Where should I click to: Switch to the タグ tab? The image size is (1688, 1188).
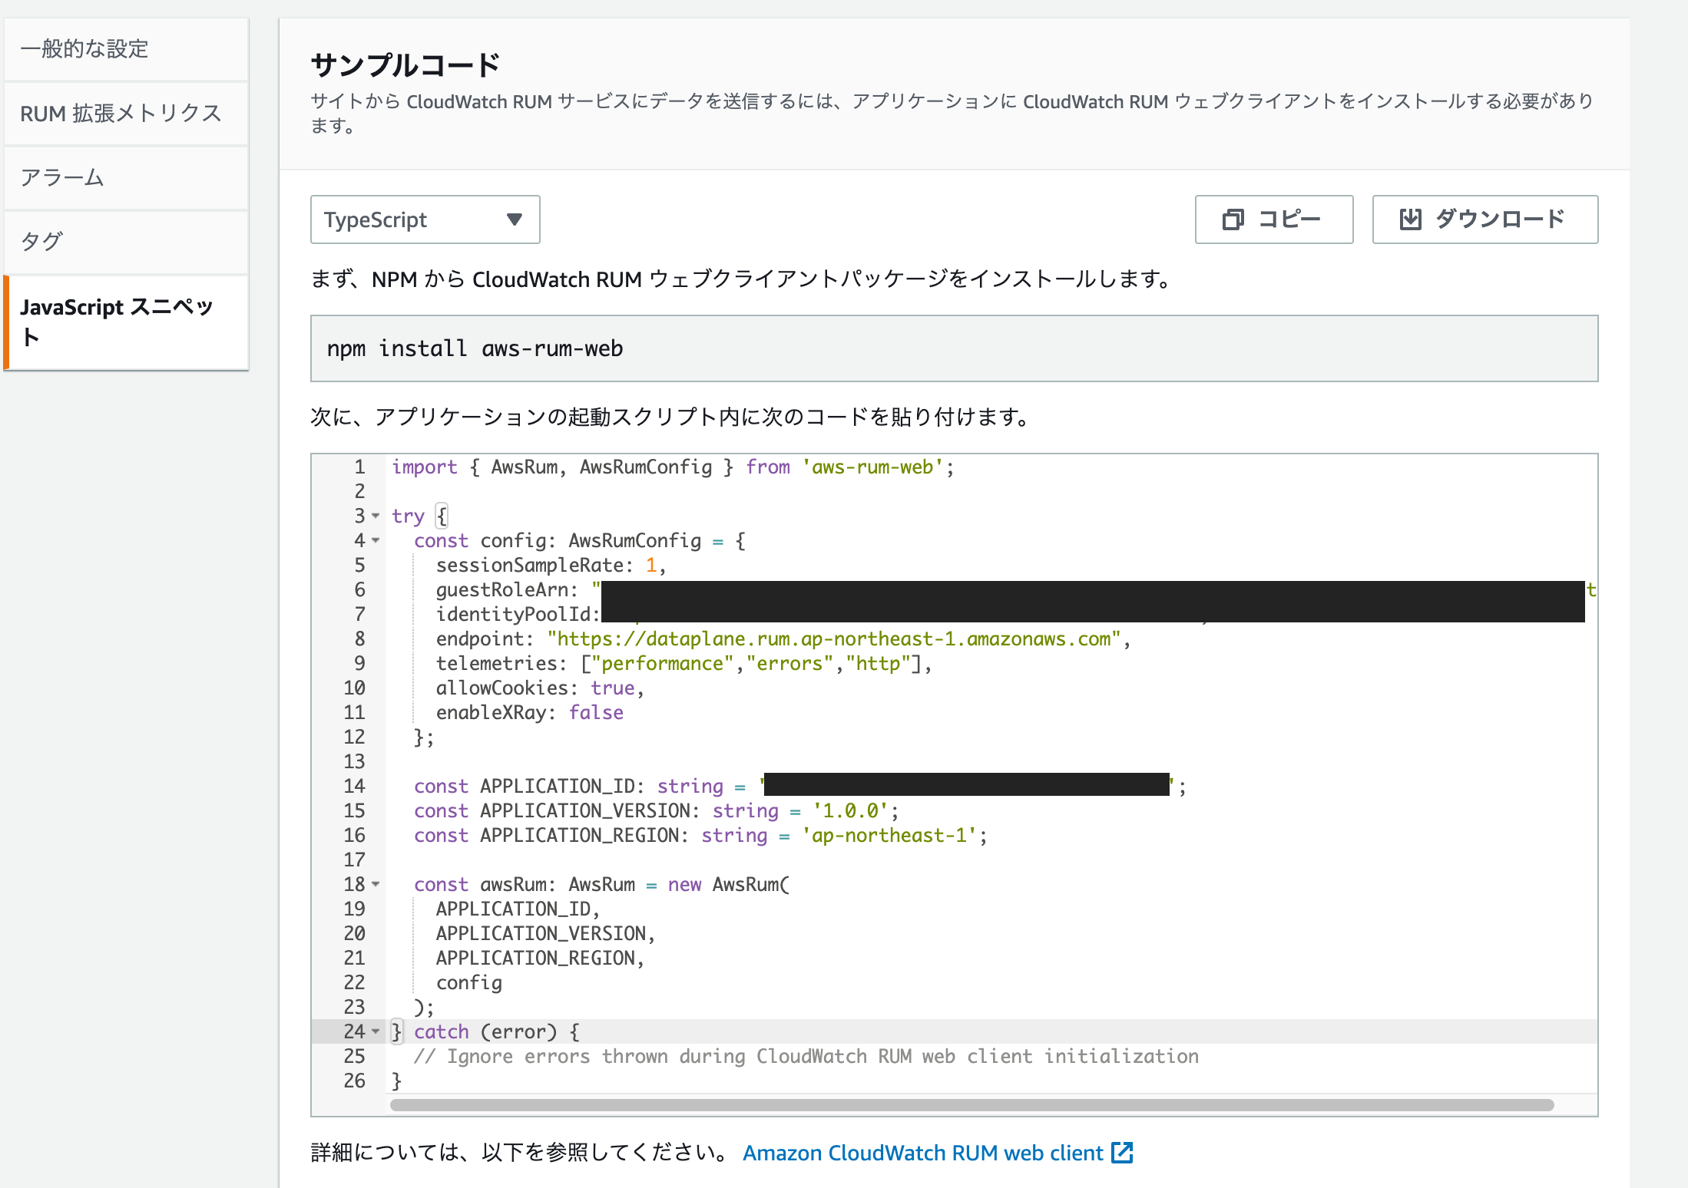pyautogui.click(x=126, y=242)
